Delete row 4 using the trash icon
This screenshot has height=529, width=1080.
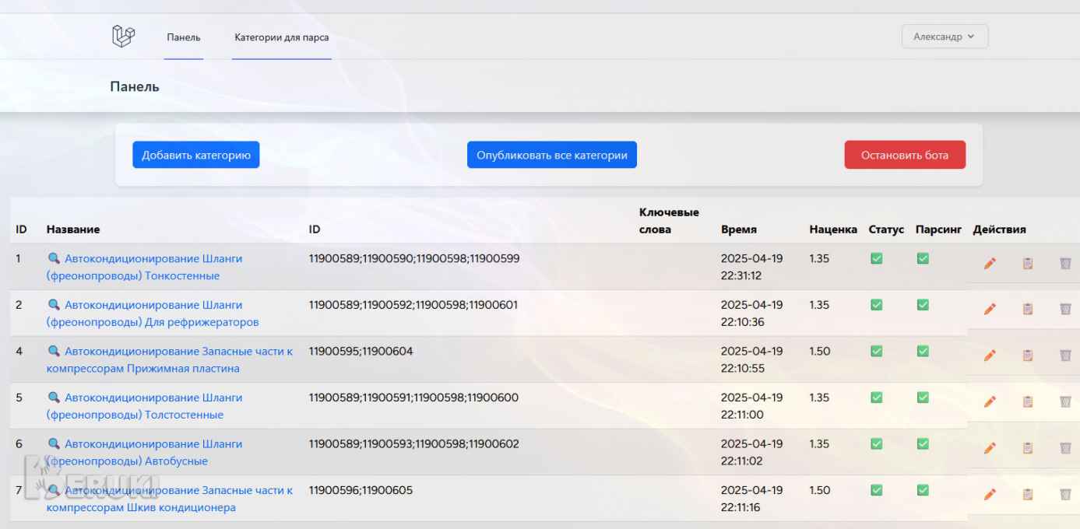click(x=1065, y=356)
